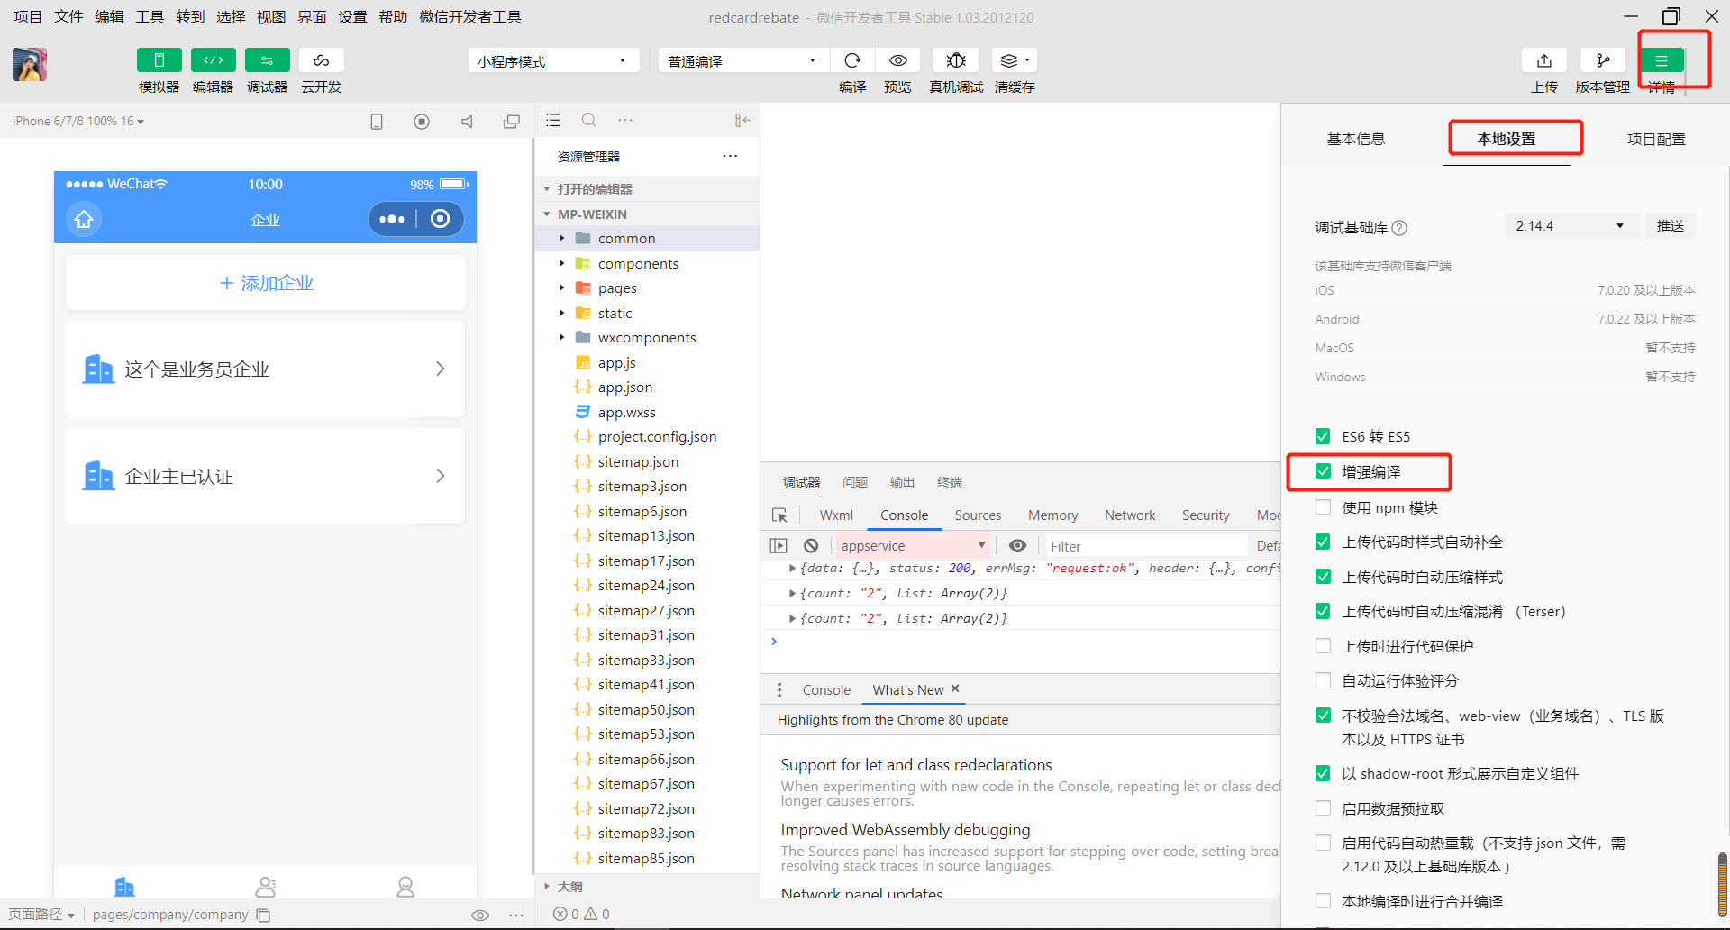Click the 推送 push button
This screenshot has width=1730, height=930.
1671,226
